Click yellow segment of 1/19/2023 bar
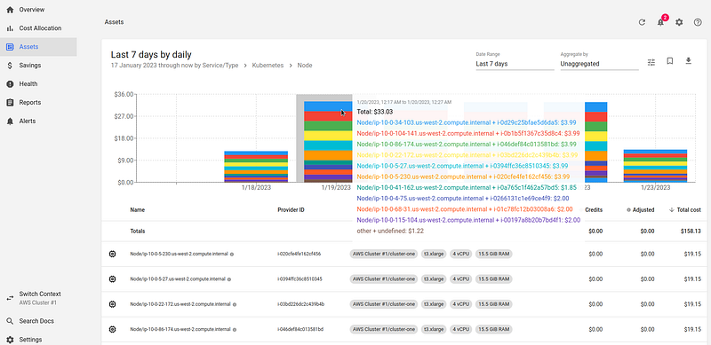Image resolution: width=711 pixels, height=345 pixels. point(328,136)
